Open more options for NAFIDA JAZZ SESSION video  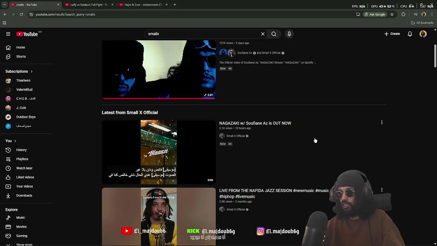coord(382,190)
